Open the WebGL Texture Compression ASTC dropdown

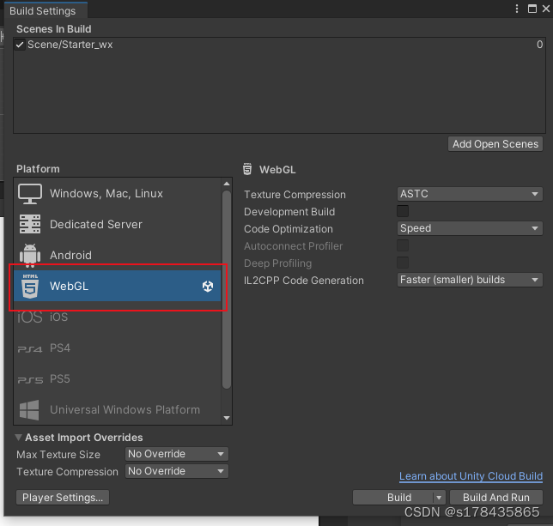pyautogui.click(x=470, y=194)
